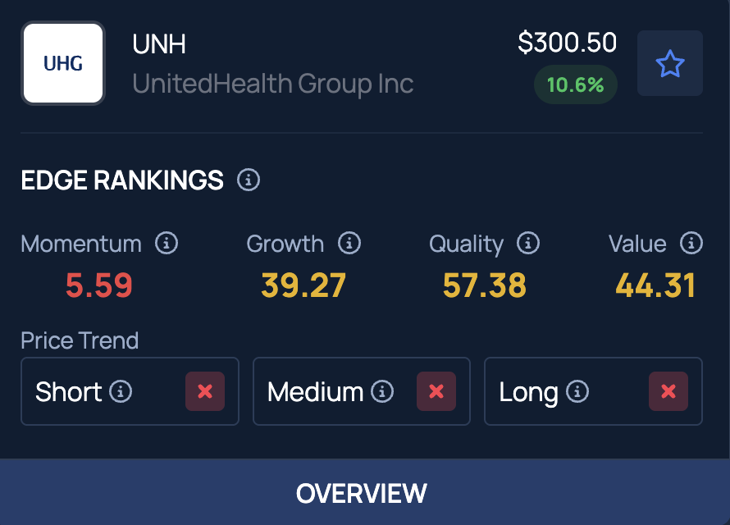Image resolution: width=730 pixels, height=525 pixels.
Task: Open info icon beside Long trend
Action: click(x=577, y=391)
